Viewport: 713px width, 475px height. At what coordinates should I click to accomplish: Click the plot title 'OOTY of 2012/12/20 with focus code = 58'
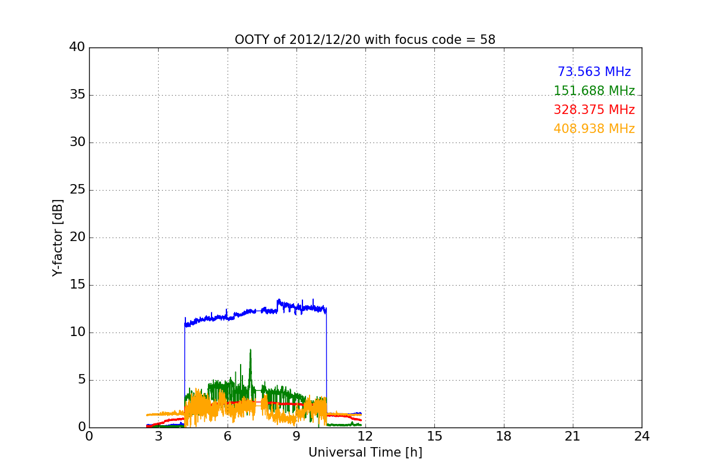(365, 40)
